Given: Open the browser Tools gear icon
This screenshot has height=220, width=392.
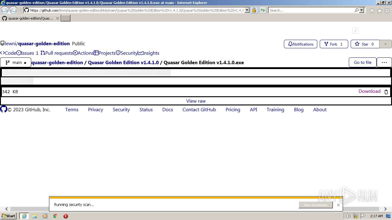Looking at the screenshot, I should click(387, 11).
